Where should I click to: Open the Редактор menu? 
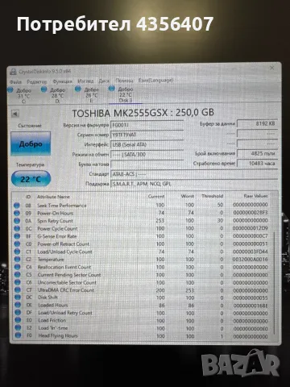tap(37, 81)
